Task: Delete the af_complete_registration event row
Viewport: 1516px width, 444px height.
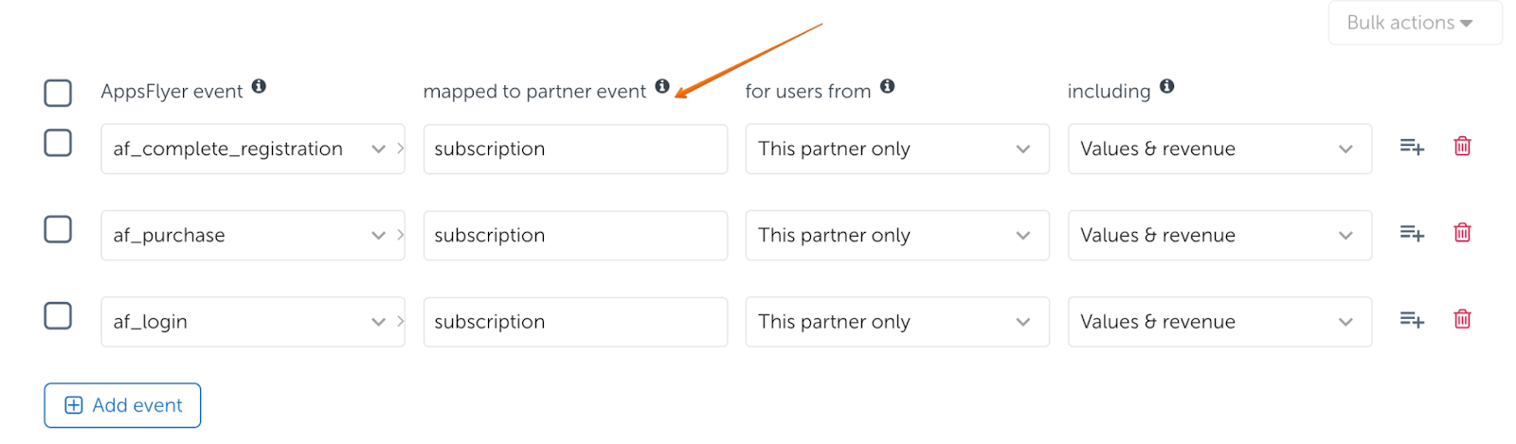Action: [1462, 147]
